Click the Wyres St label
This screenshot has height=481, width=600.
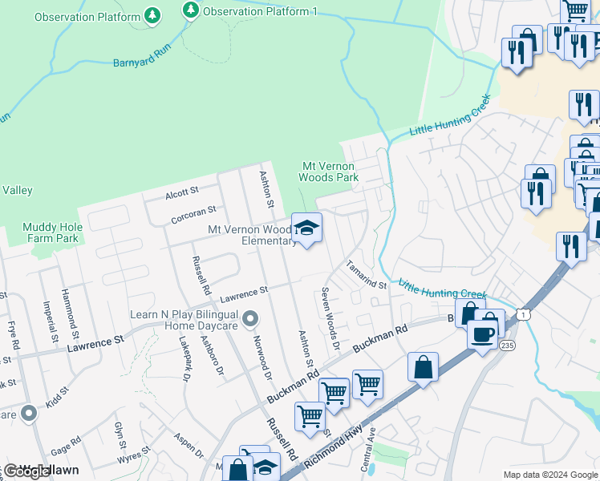[134, 455]
